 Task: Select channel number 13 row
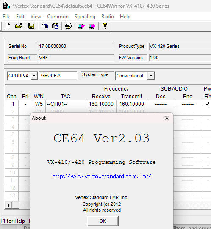12,195
